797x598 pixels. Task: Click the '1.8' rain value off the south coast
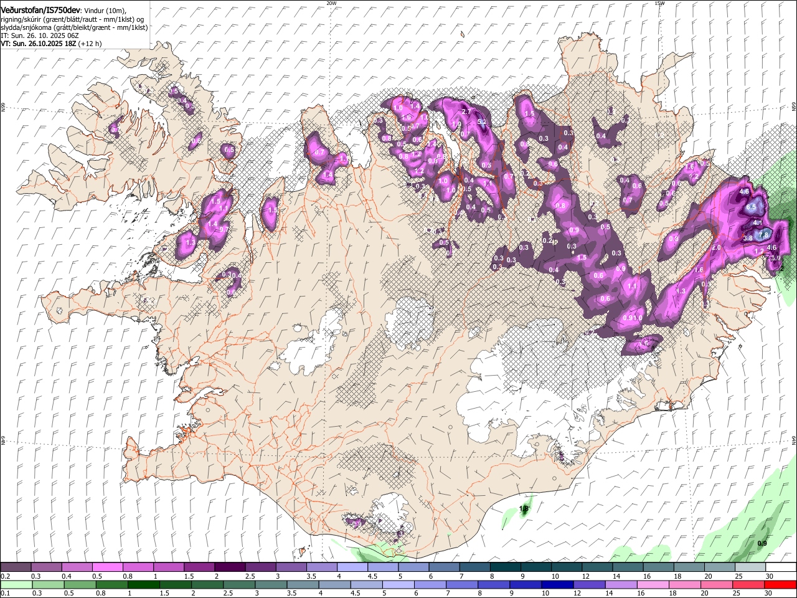click(x=524, y=509)
